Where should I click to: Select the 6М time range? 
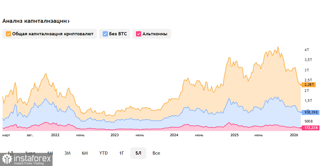tap(85, 153)
